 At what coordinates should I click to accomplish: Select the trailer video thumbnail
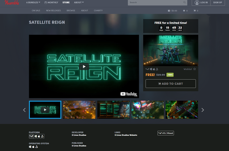tap(45, 110)
